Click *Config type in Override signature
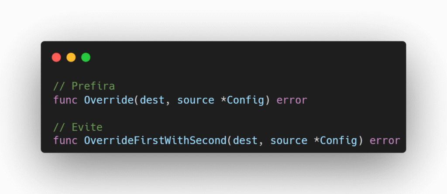 242,100
